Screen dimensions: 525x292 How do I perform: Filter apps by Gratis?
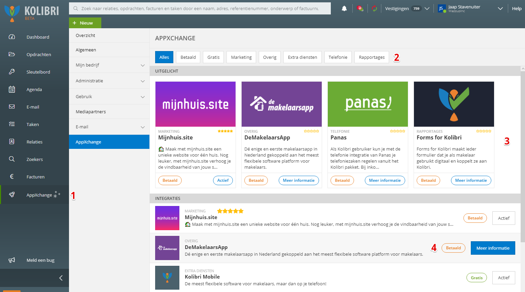(x=213, y=57)
